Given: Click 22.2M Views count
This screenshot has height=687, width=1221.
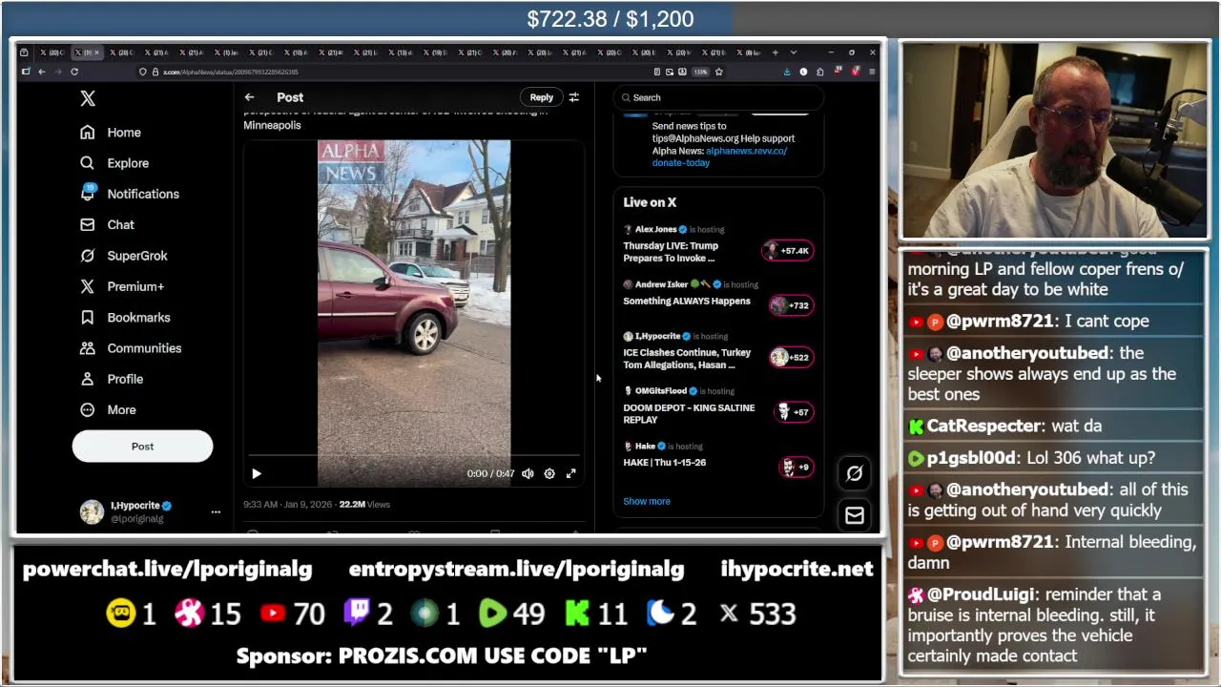Looking at the screenshot, I should click(x=364, y=505).
